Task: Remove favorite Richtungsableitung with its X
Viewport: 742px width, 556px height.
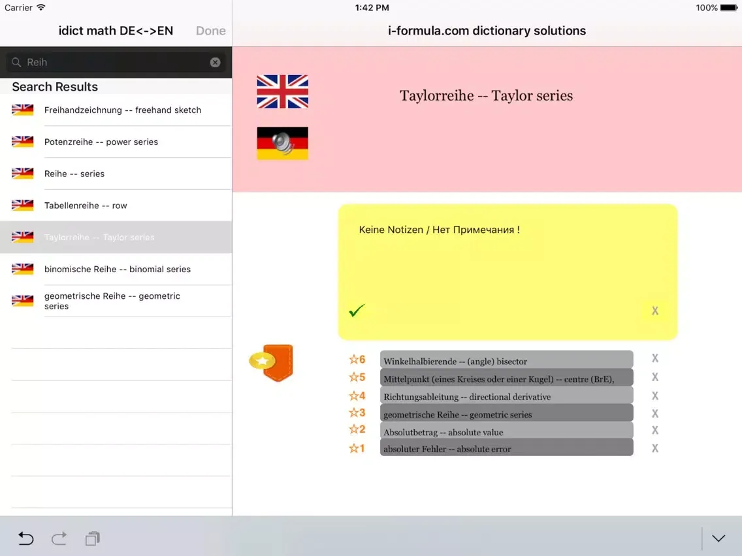Action: [655, 395]
